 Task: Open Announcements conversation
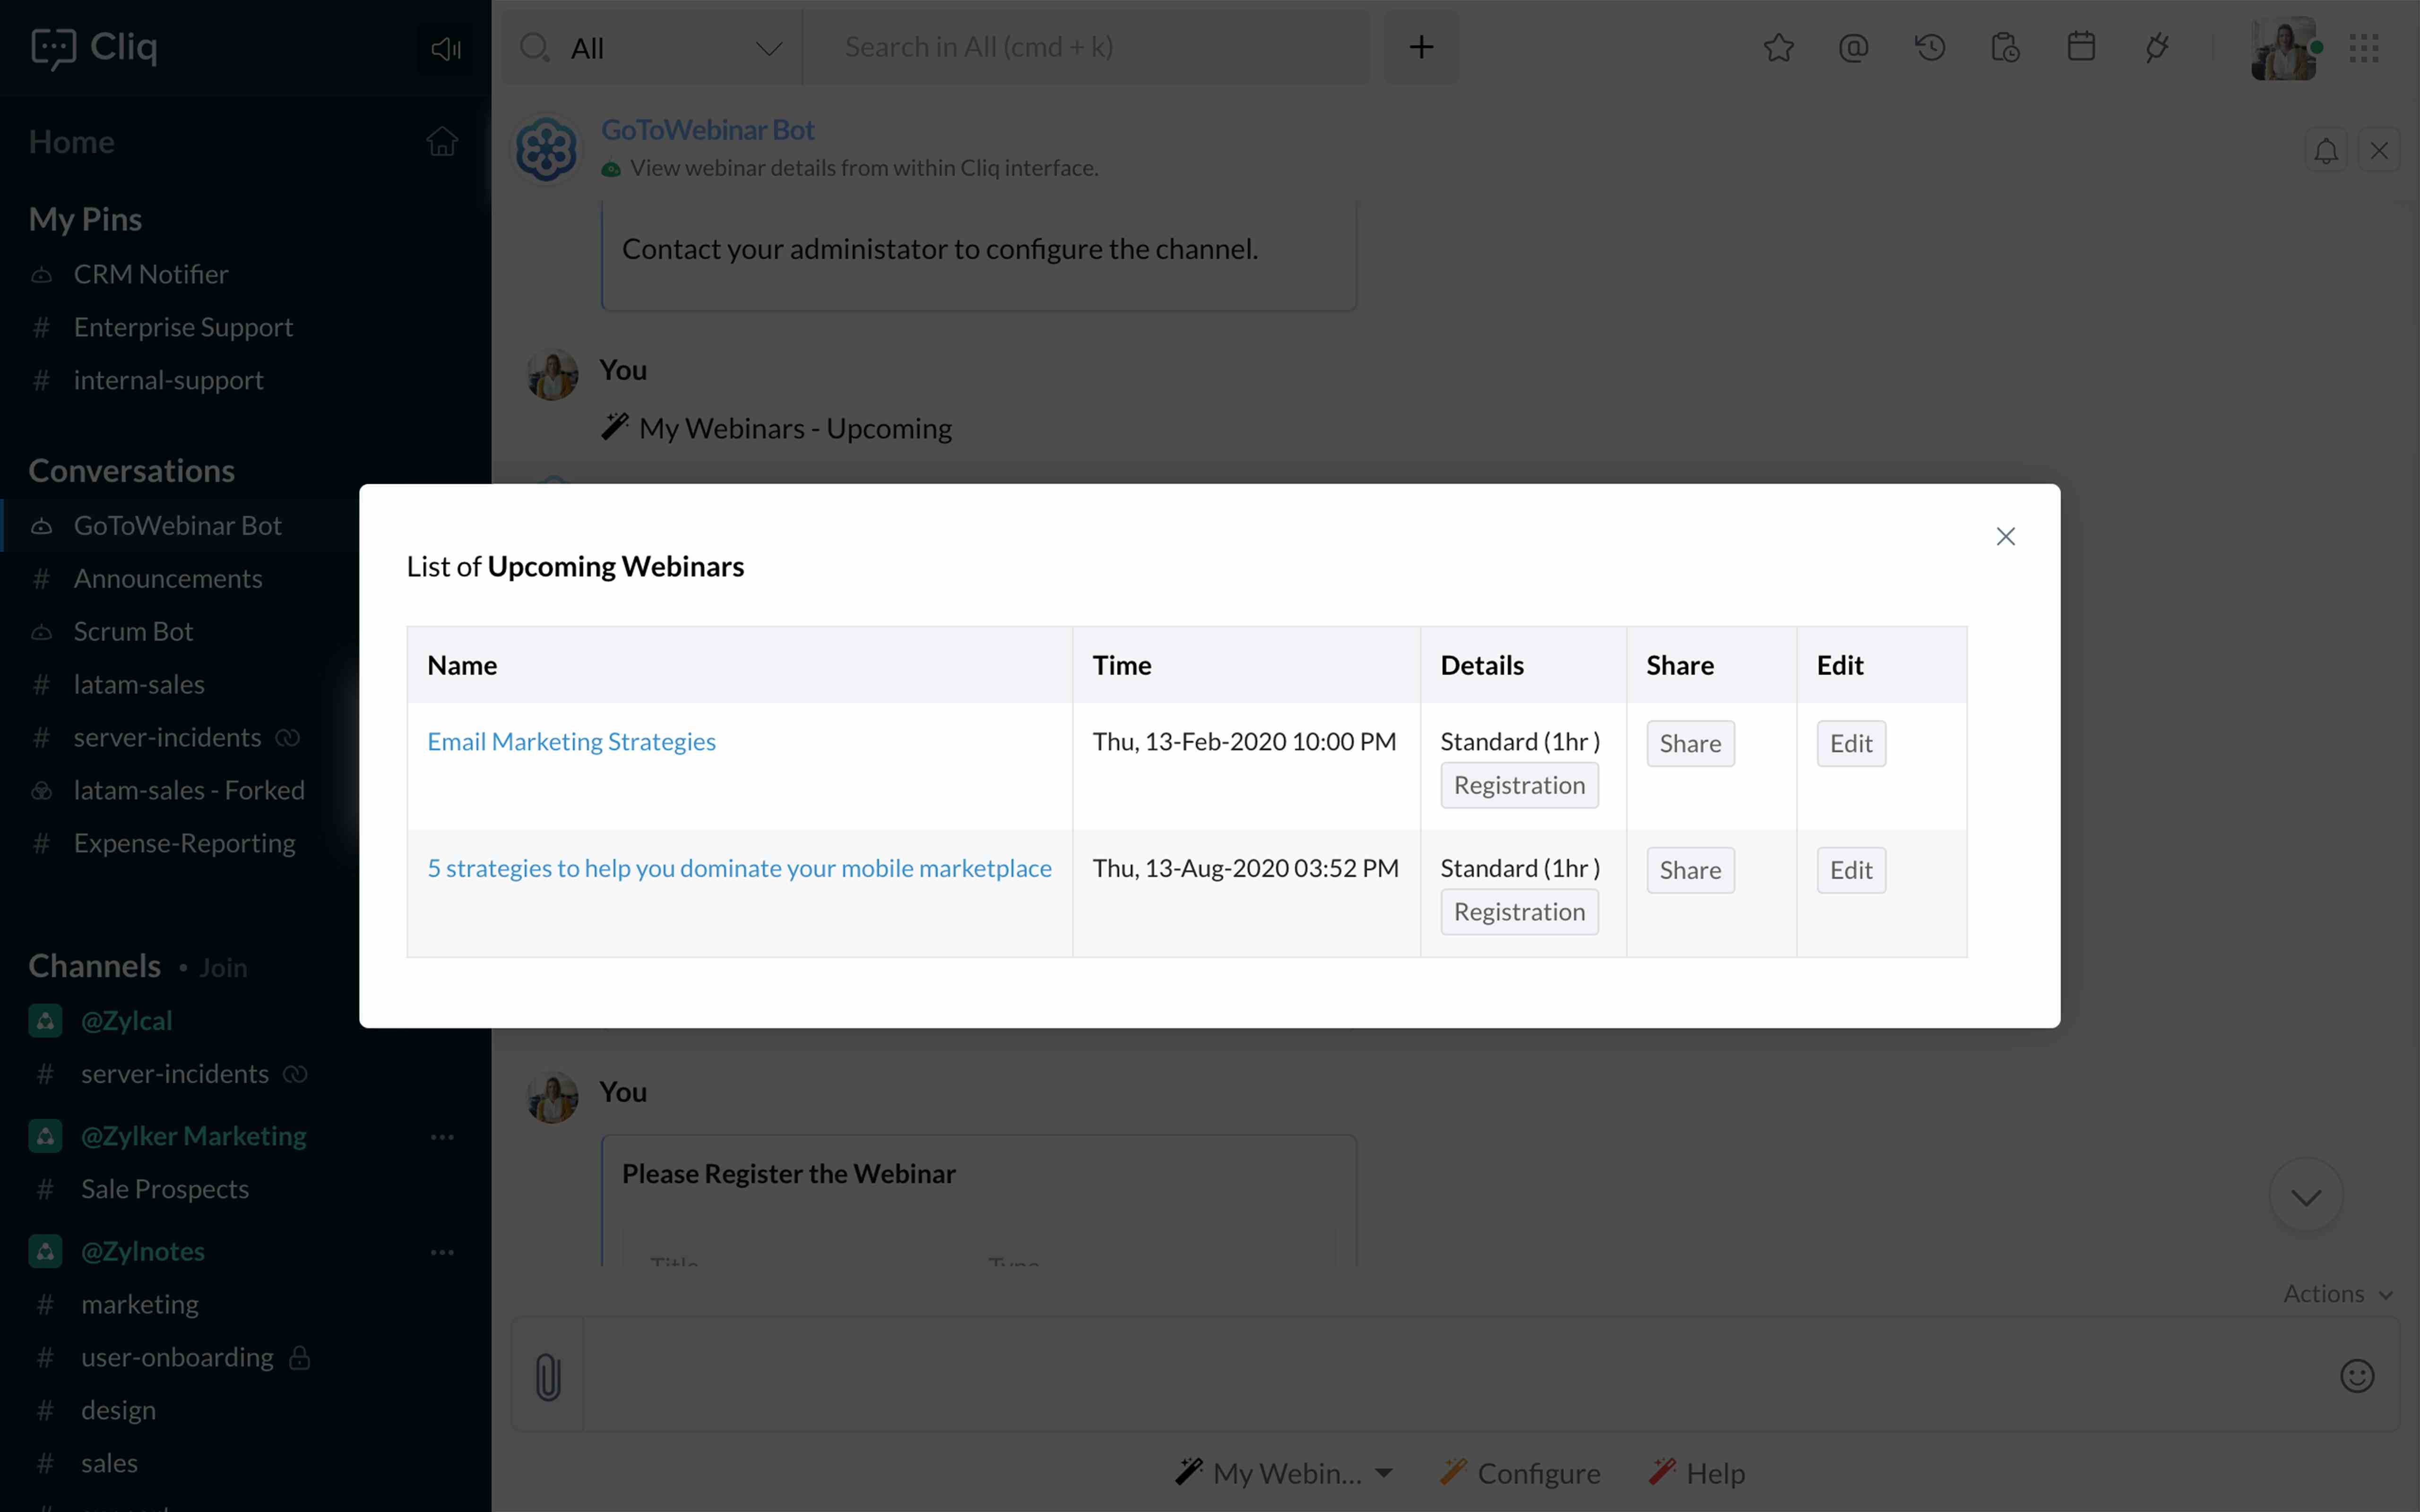[x=168, y=578]
